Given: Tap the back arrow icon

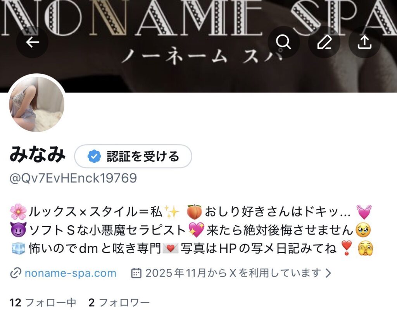Looking at the screenshot, I should click(33, 42).
